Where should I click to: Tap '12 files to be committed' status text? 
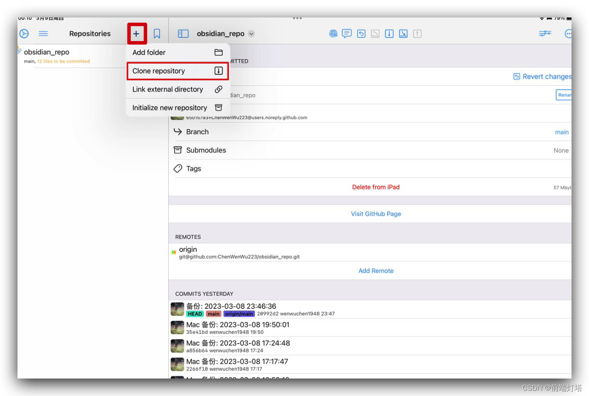click(x=63, y=62)
